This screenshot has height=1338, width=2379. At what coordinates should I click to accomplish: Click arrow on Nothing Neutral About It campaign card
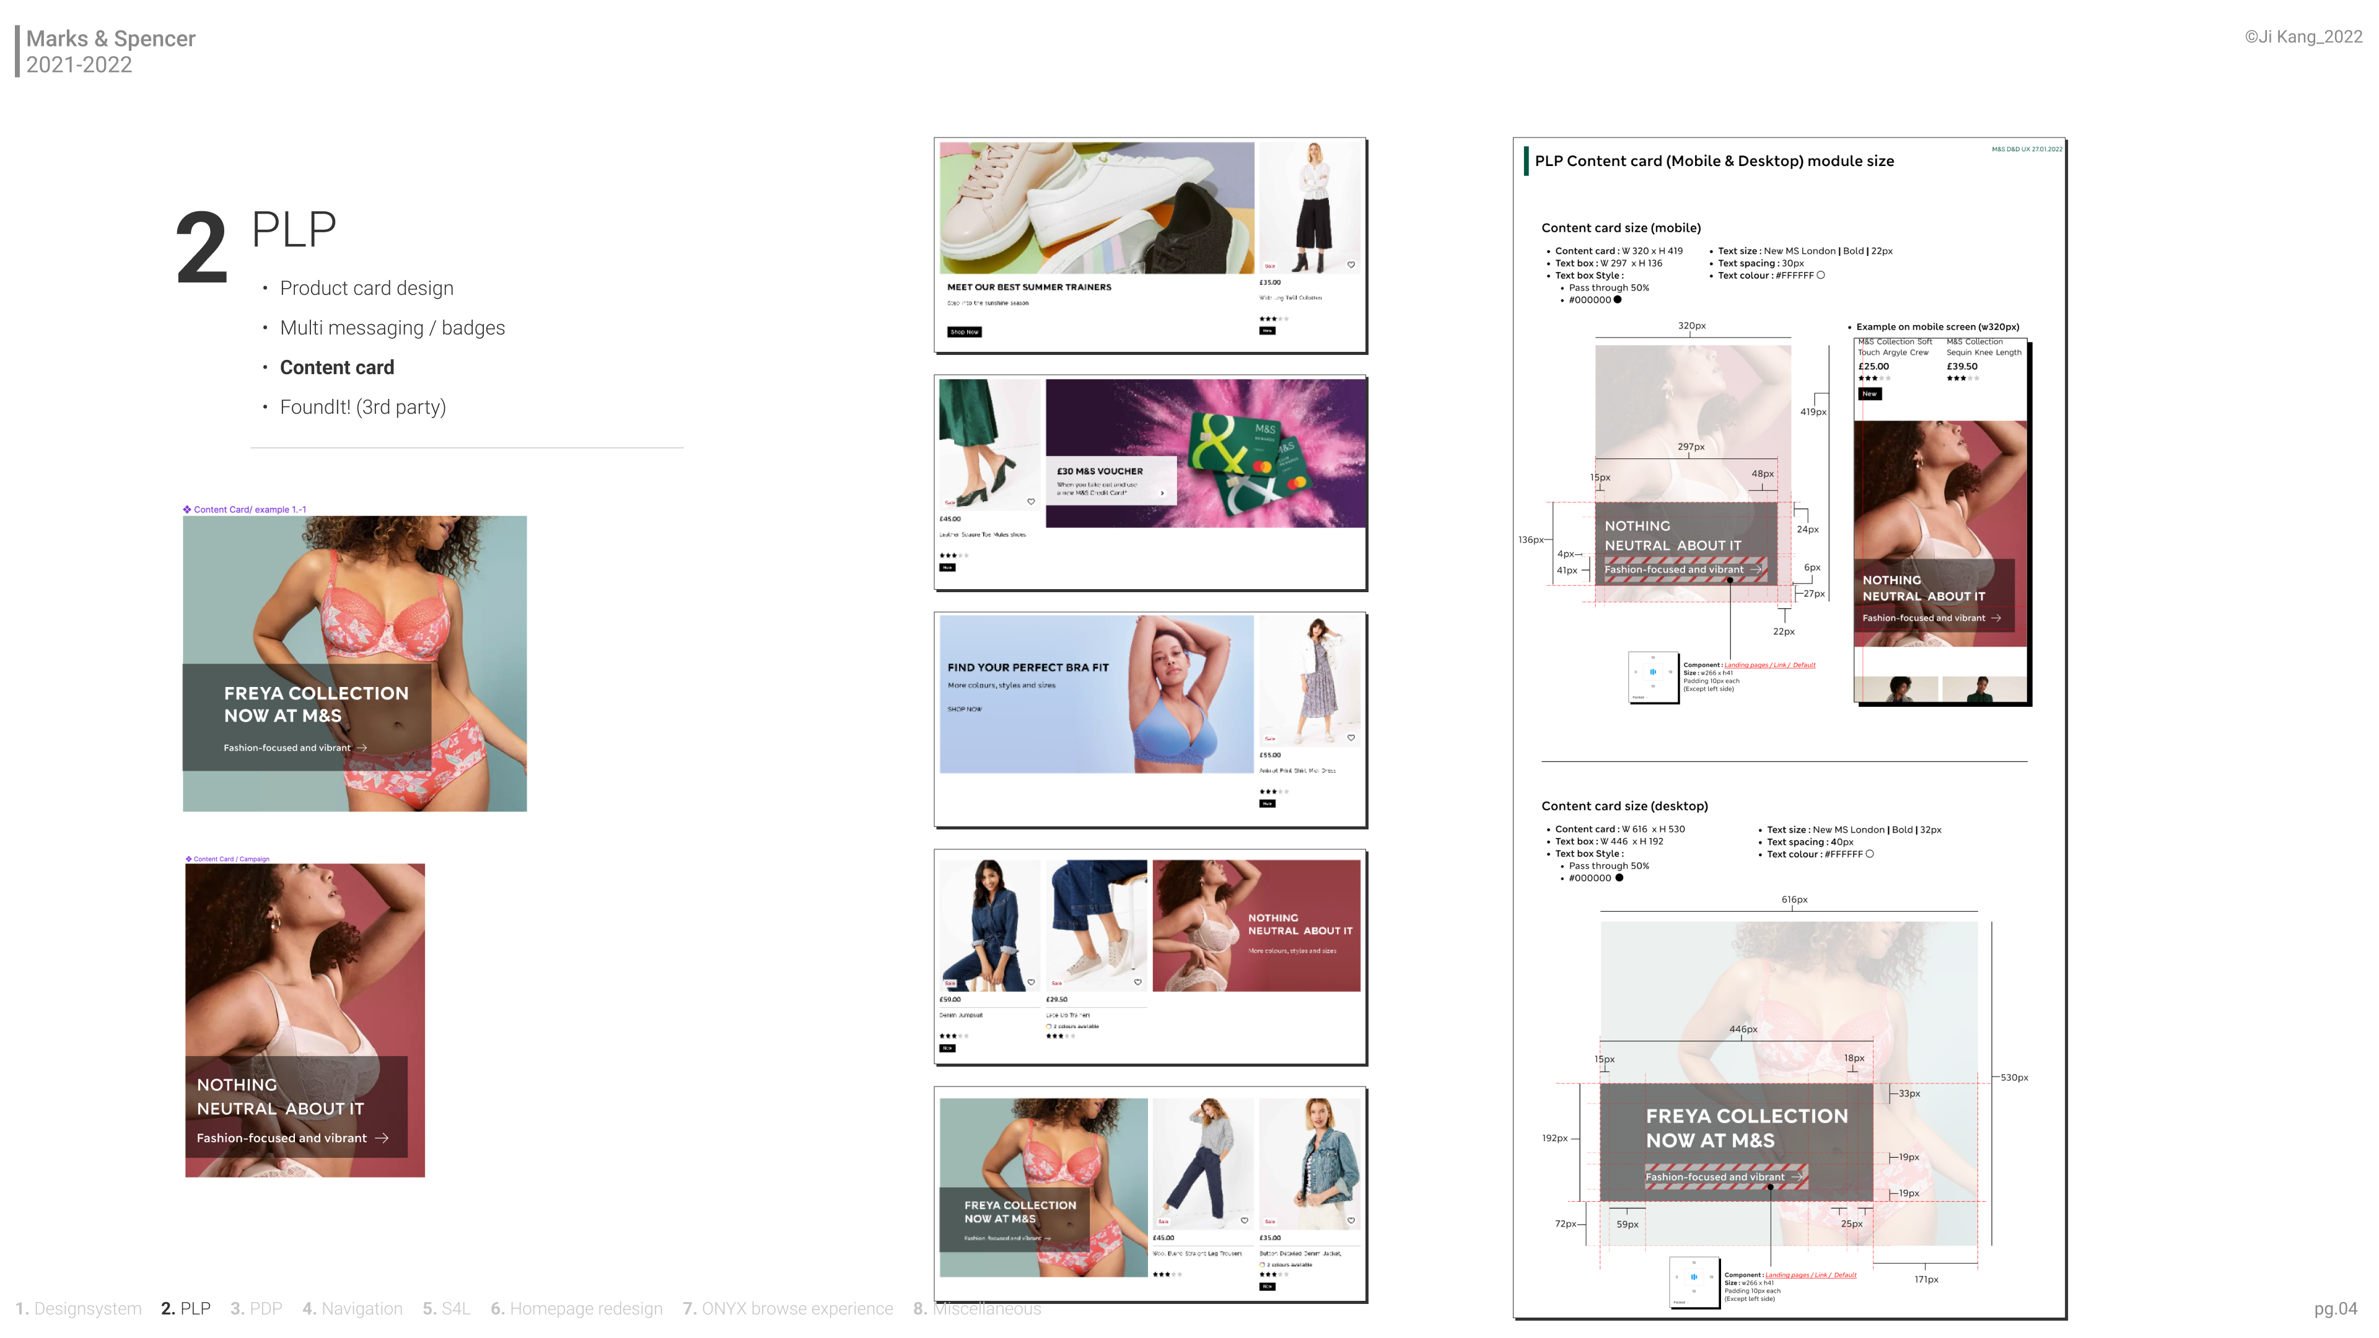[x=382, y=1139]
